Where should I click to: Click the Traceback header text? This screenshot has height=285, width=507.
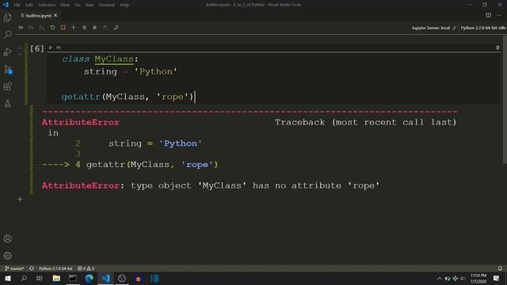coord(366,122)
